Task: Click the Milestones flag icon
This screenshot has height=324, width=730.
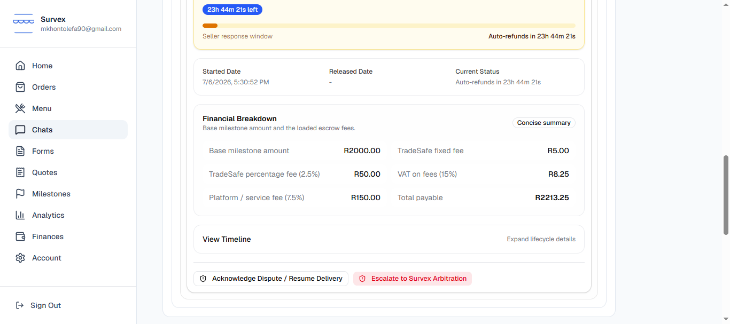Action: click(x=20, y=194)
